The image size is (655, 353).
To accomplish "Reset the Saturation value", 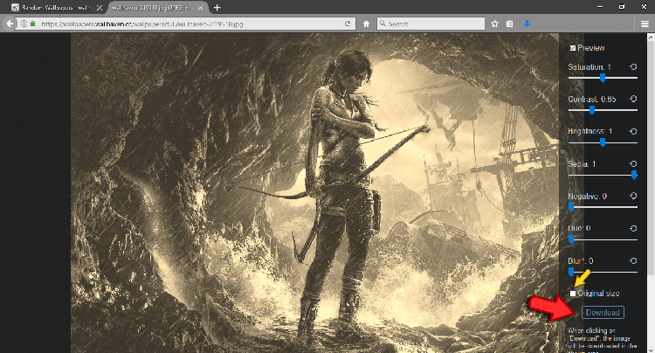I will 633,66.
